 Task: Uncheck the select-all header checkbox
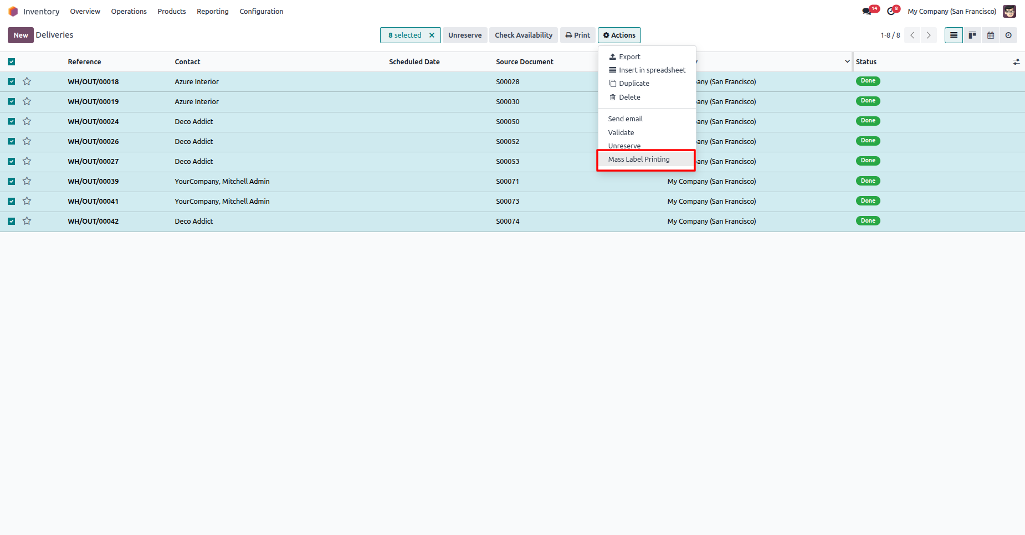pyautogui.click(x=12, y=62)
